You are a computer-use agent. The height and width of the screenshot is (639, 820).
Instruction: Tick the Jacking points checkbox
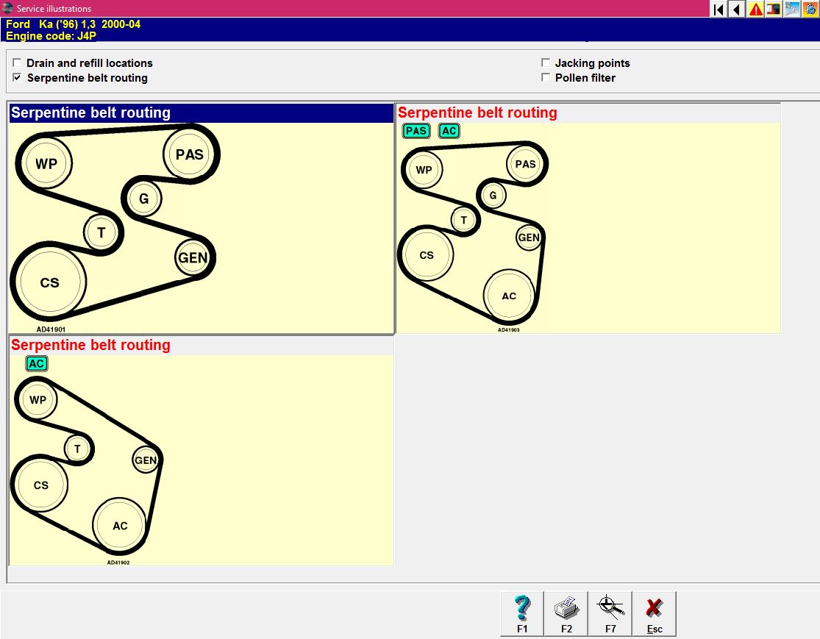546,63
